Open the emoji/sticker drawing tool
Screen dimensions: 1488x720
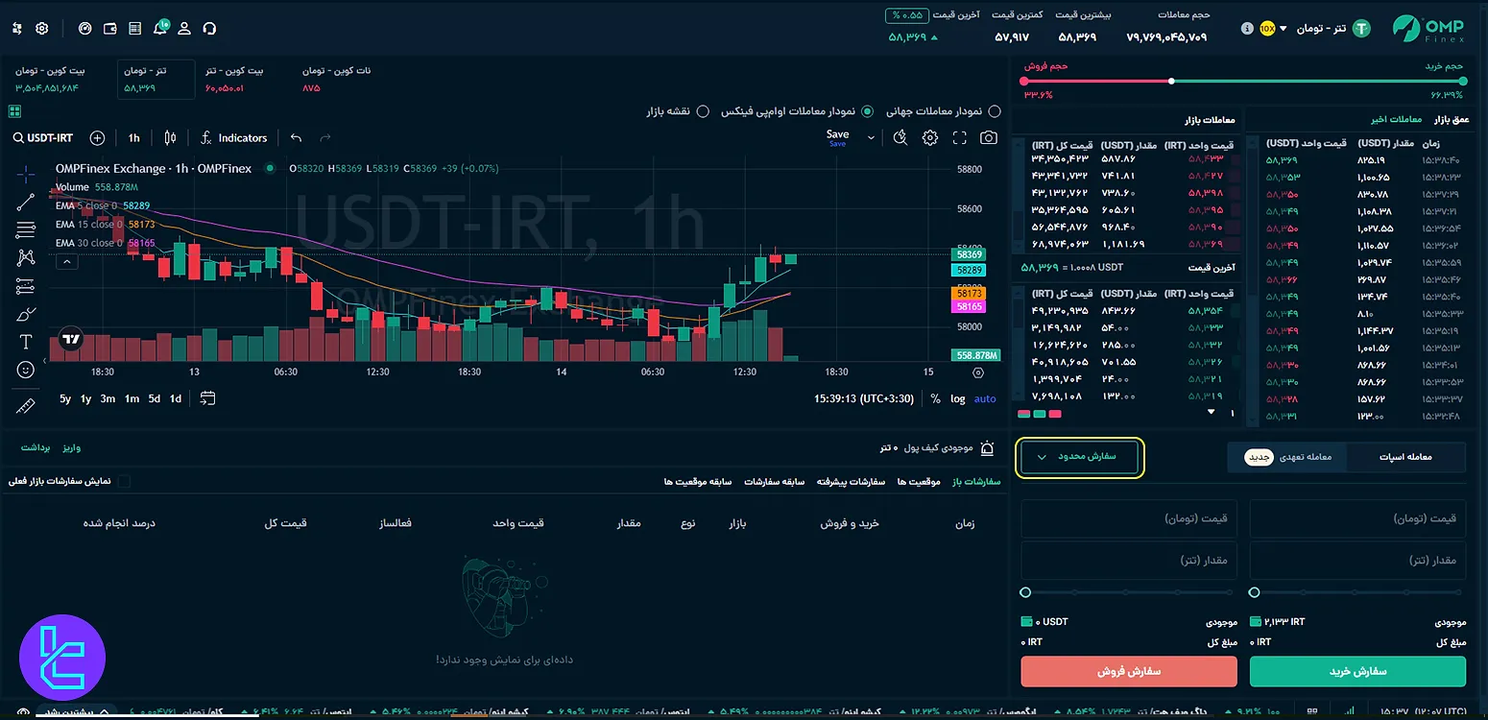pyautogui.click(x=26, y=370)
